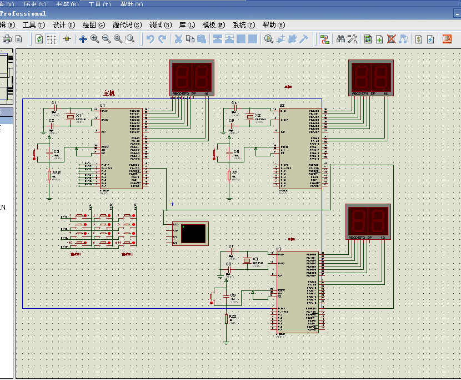Open the 源代码(S) menu

(x=127, y=25)
